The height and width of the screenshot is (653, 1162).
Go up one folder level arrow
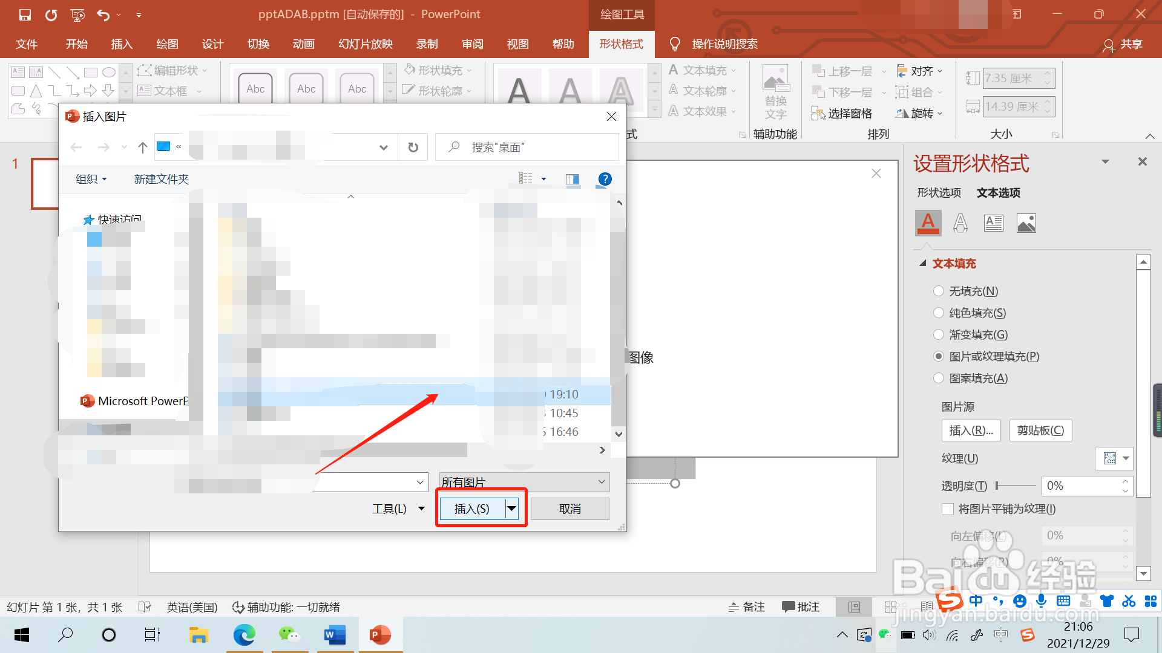[x=143, y=148]
